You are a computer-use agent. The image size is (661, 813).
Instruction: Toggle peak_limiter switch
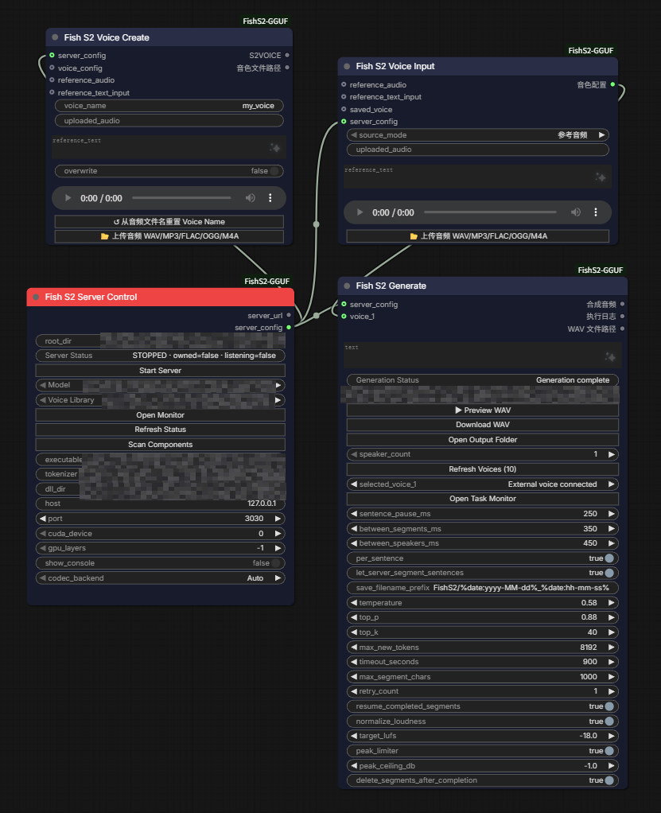click(x=609, y=751)
